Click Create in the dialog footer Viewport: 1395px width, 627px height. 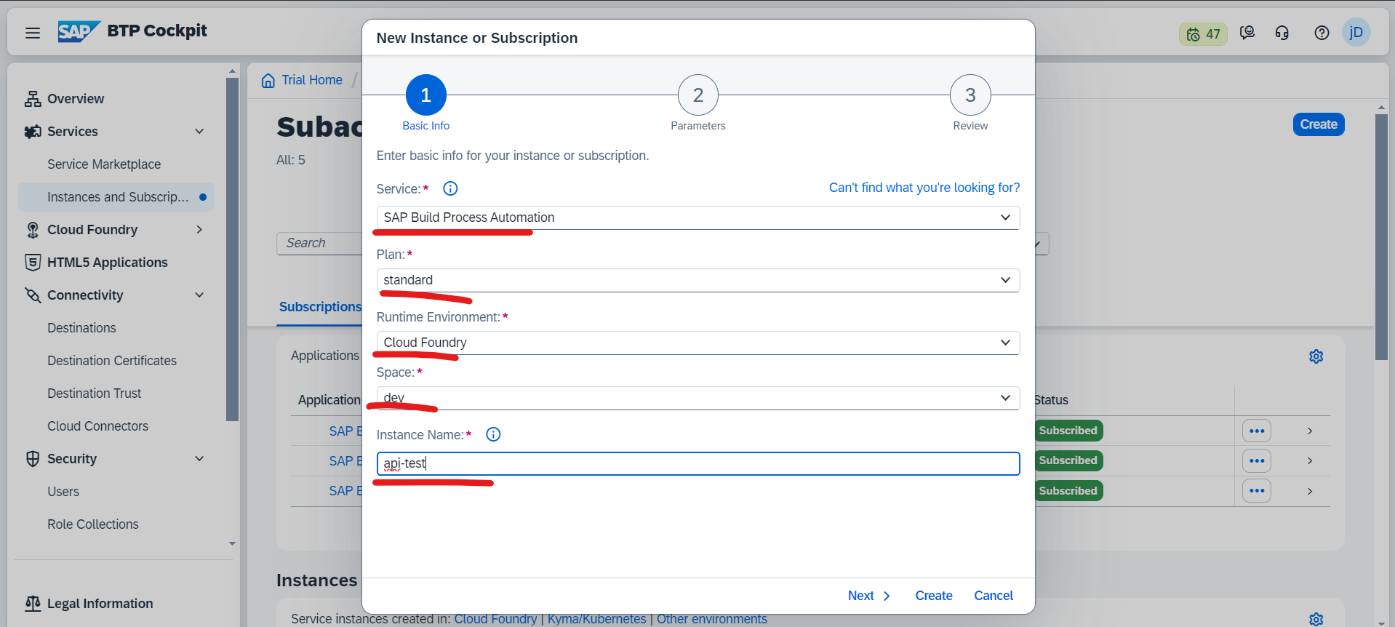point(933,596)
